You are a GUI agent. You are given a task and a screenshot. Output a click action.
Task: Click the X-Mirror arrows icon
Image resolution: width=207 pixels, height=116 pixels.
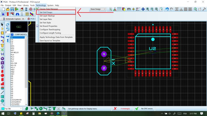point(8,36)
